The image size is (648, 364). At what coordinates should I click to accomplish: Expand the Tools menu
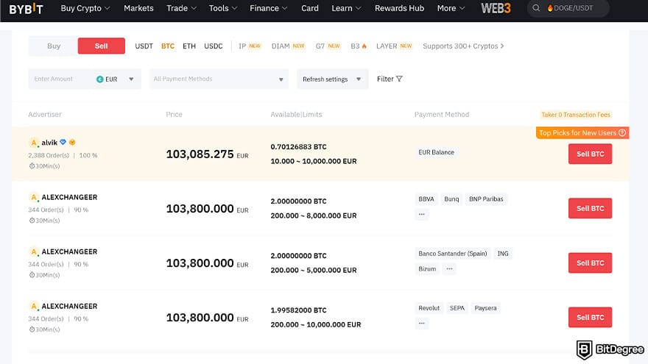(222, 8)
